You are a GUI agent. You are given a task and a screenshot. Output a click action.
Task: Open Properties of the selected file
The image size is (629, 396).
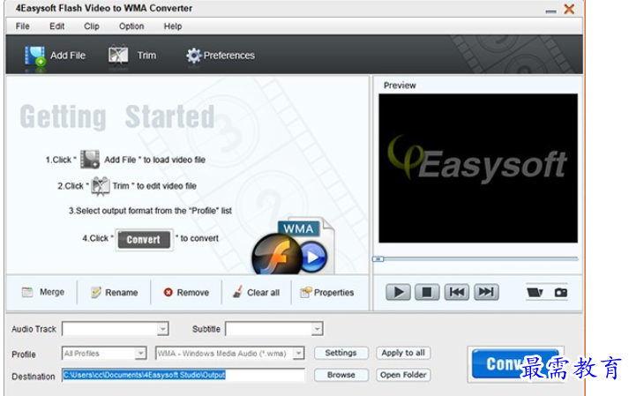point(327,293)
